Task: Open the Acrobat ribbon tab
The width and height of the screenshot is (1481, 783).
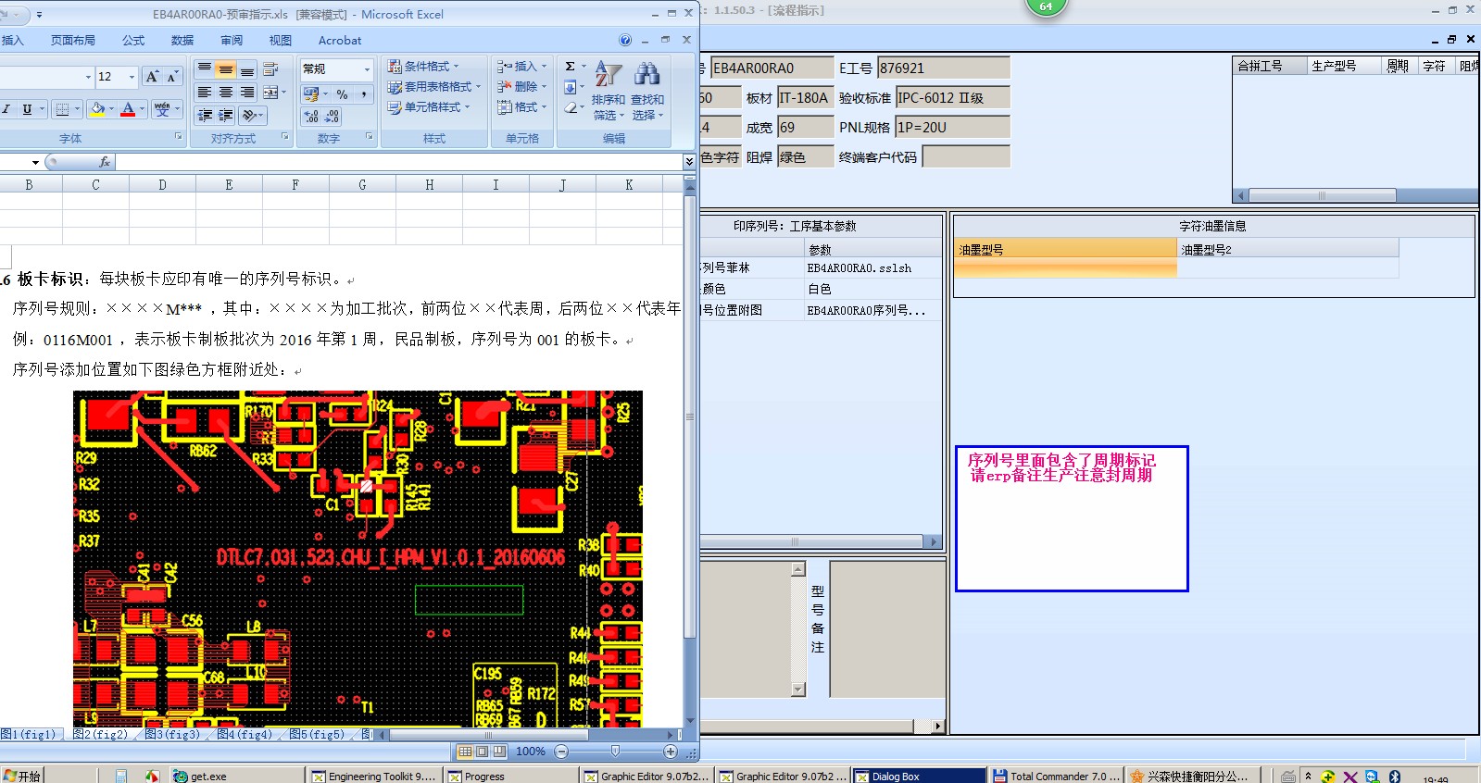Action: click(x=340, y=41)
